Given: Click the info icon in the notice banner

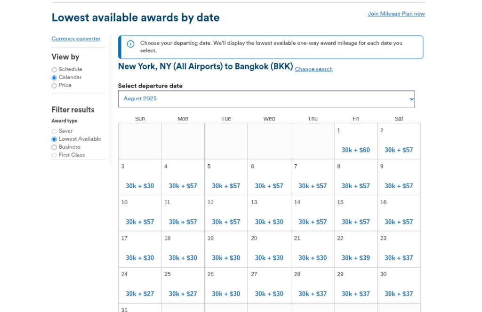Looking at the screenshot, I should (x=130, y=44).
